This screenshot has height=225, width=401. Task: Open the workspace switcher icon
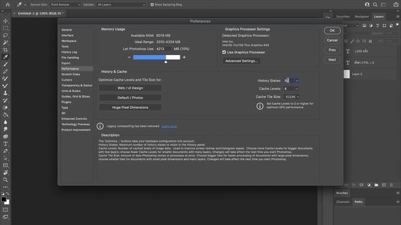click(383, 4)
